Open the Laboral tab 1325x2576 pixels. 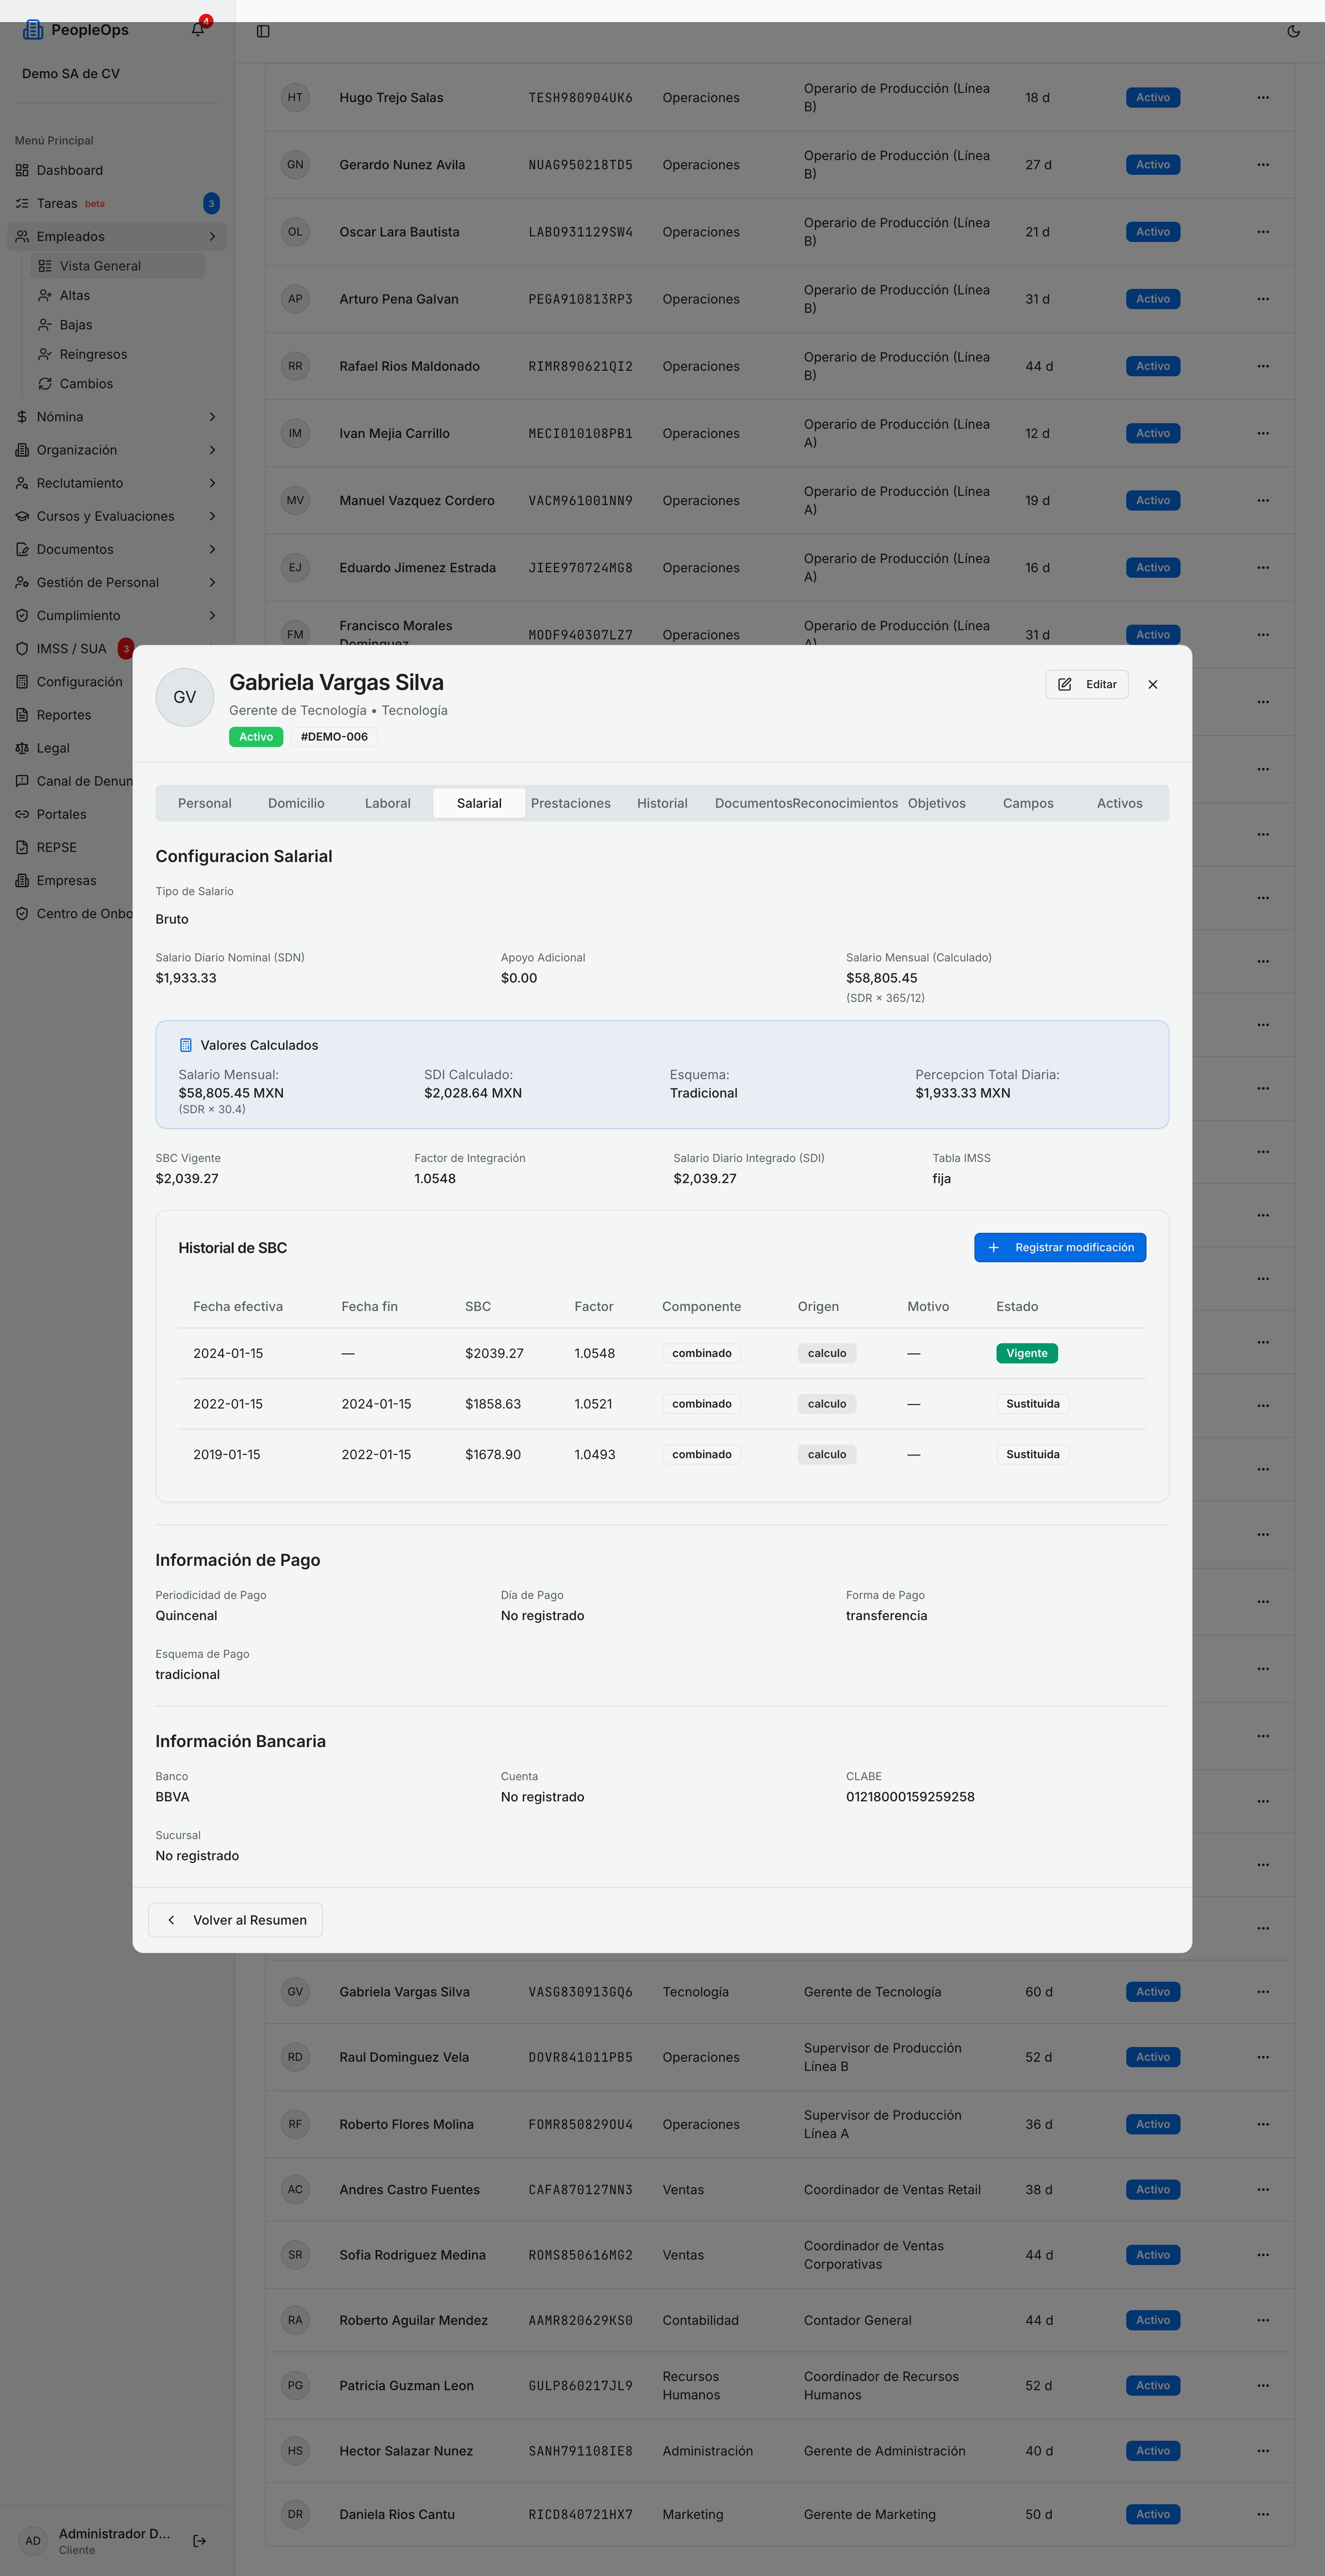coord(388,804)
